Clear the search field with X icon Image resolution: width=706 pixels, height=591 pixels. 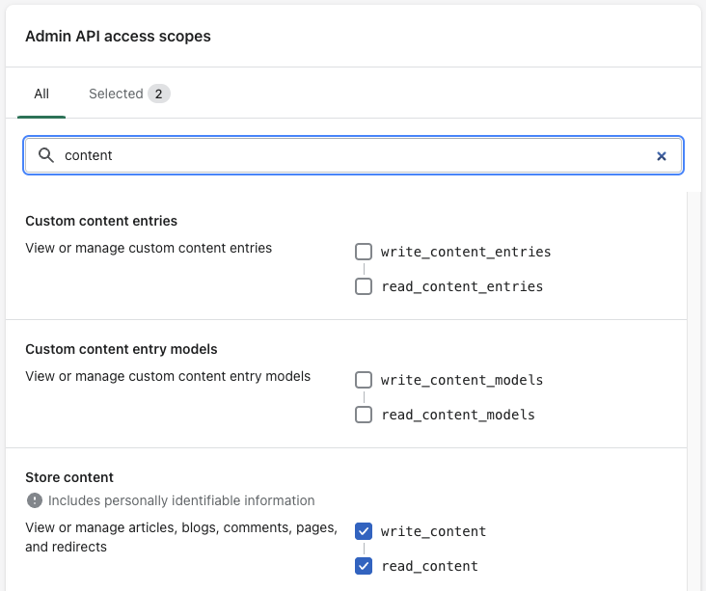click(x=662, y=155)
